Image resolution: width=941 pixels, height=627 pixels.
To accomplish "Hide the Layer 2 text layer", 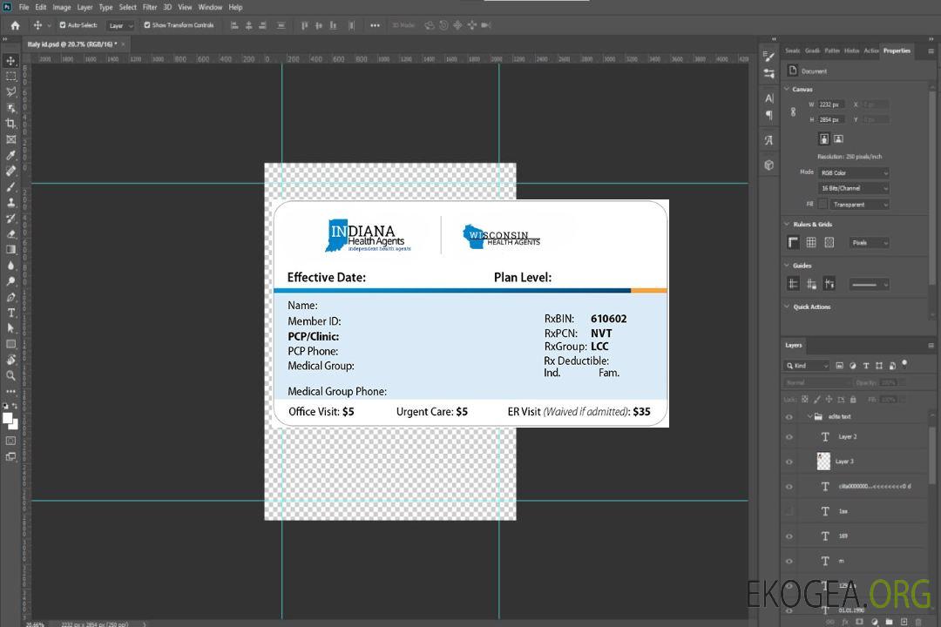I will 789,437.
